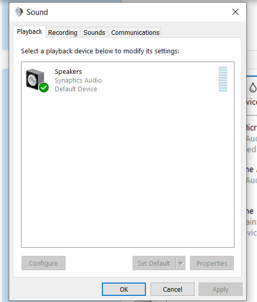This screenshot has width=257, height=302.
Task: Close the Sound dialog
Action: coord(235,12)
